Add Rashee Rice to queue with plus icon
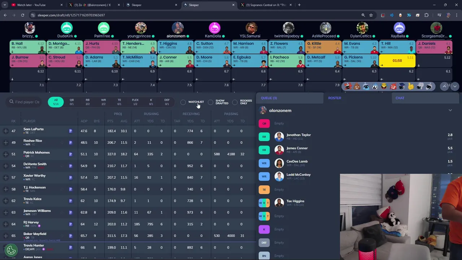 click(x=6, y=143)
